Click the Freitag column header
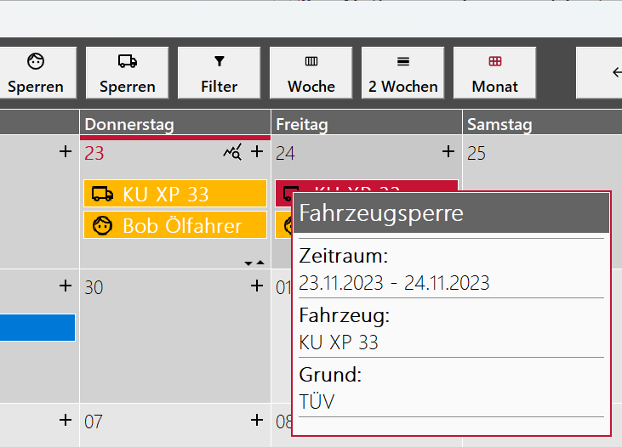The width and height of the screenshot is (622, 447). point(367,124)
